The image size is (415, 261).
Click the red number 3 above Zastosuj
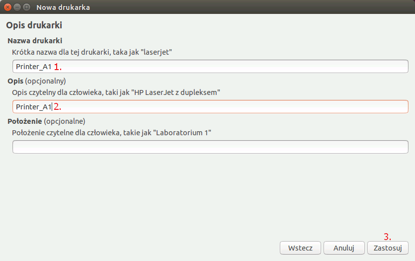tap(387, 237)
